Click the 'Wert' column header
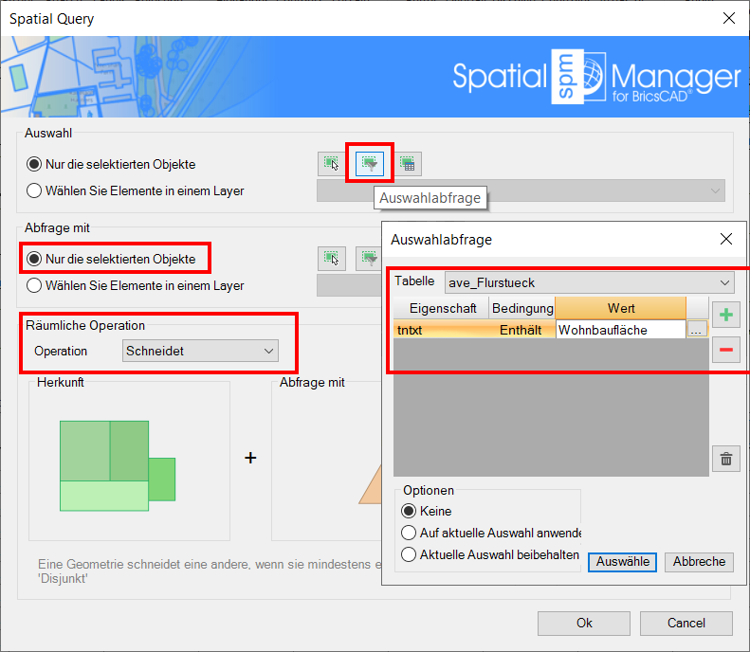750x652 pixels. coord(620,308)
